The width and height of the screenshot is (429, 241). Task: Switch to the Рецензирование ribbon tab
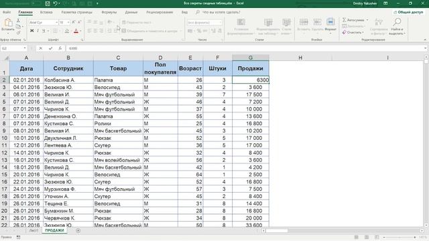pyautogui.click(x=160, y=12)
